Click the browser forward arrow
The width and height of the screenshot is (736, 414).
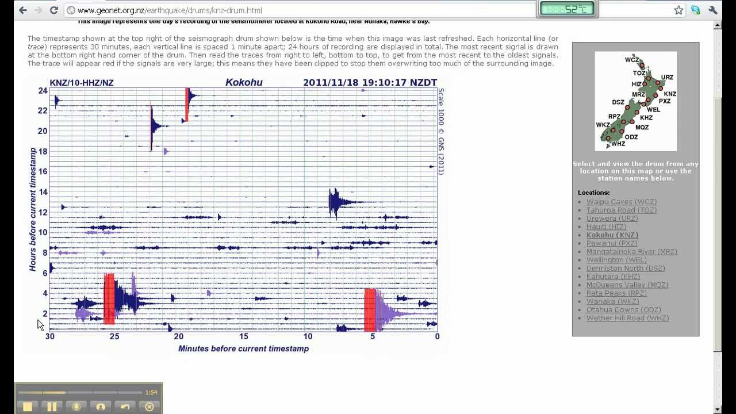click(x=38, y=10)
